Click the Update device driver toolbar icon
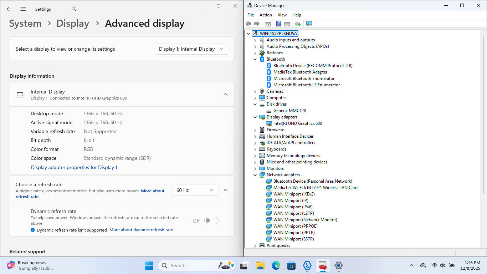This screenshot has height=274, width=487. (298, 24)
